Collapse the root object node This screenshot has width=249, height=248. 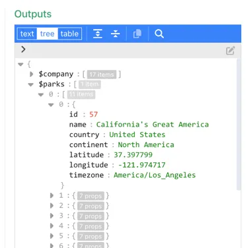pos(20,64)
